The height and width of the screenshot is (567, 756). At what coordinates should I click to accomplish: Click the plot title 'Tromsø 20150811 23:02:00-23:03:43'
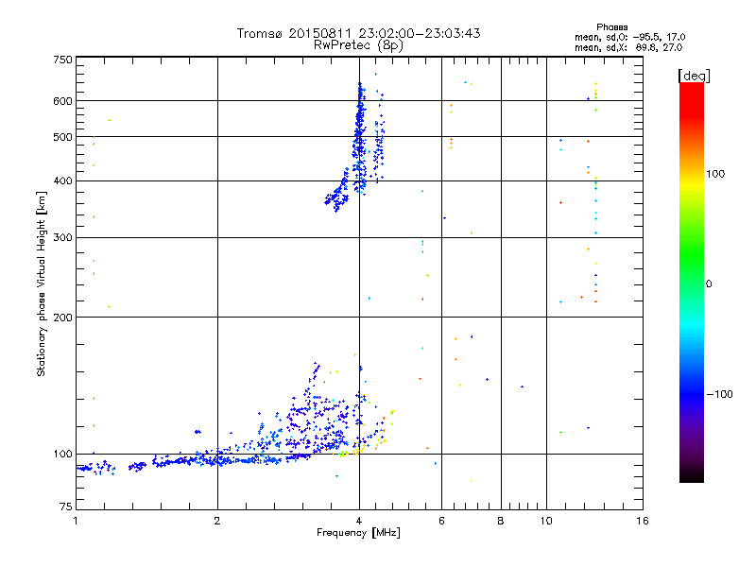click(358, 33)
